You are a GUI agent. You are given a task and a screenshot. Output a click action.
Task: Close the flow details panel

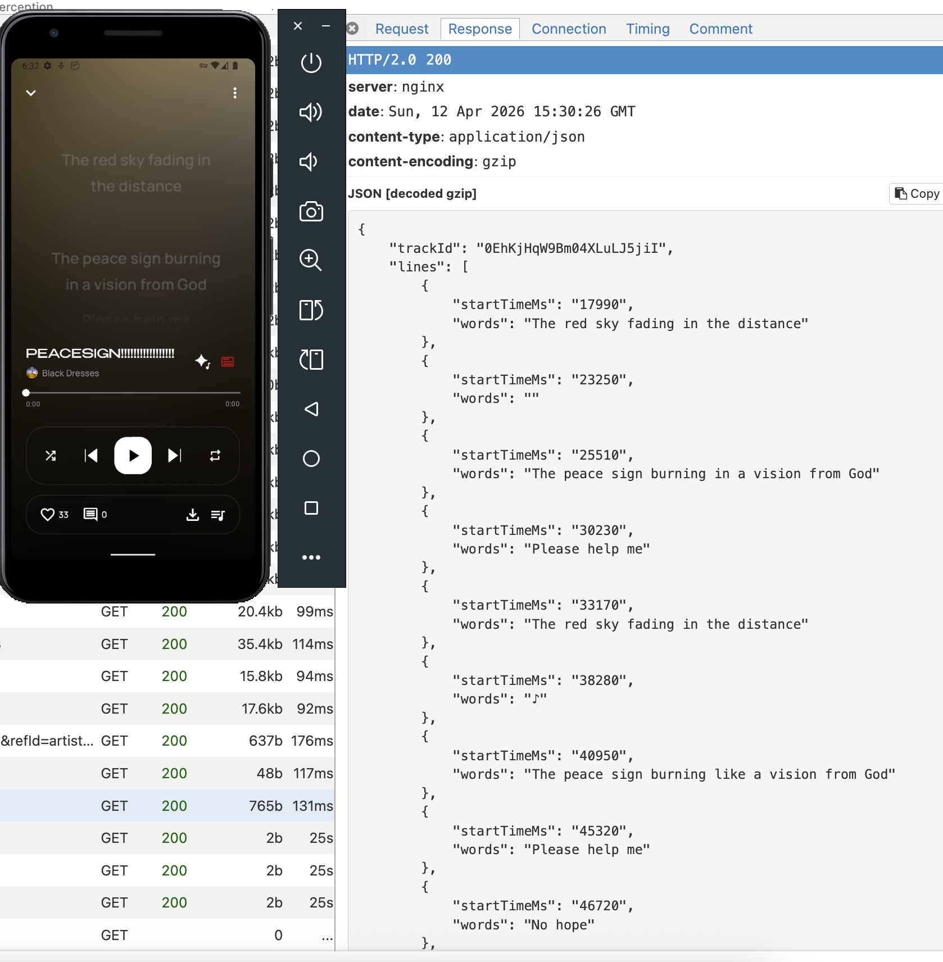[x=353, y=28]
